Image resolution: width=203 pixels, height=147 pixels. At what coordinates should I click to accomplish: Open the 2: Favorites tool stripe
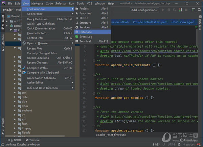coord(3,126)
